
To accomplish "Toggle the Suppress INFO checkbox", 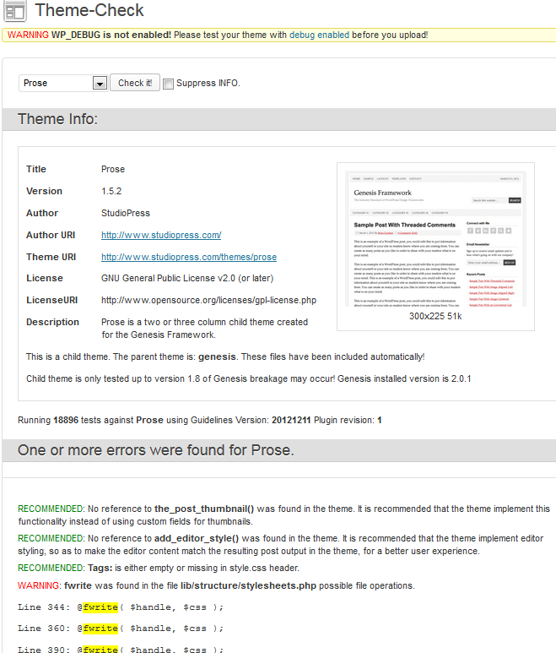I will (x=168, y=84).
